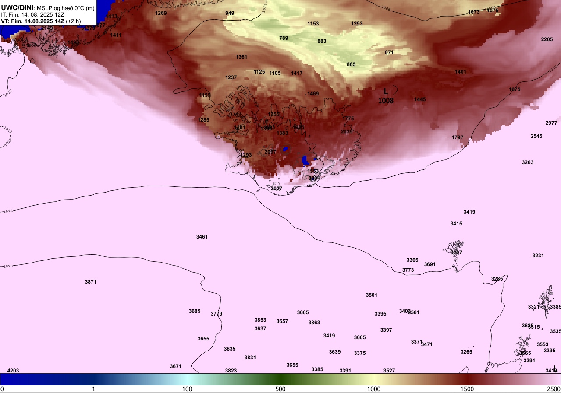The height and width of the screenshot is (393, 561).
Task: Click the height value '3461'
Action: 202,237
